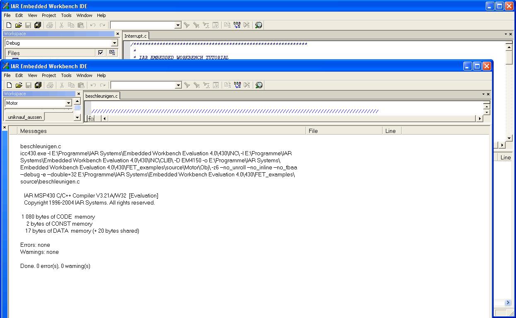Click Paste icon in front window toolbar
Viewport: 516px width, 318px height.
point(81,85)
